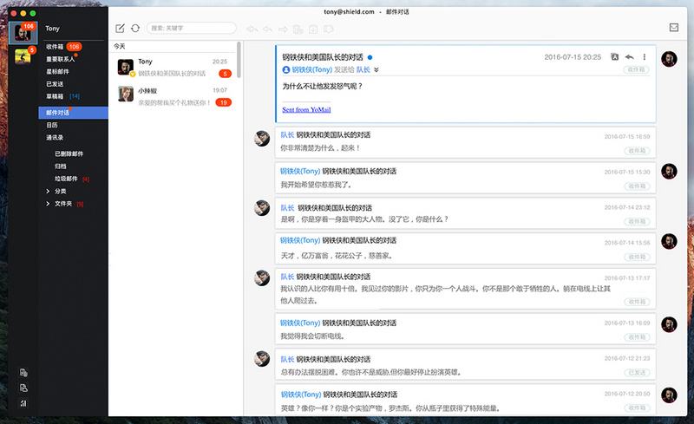
Task: Open 日历 calendar in the sidebar
Action: click(53, 125)
